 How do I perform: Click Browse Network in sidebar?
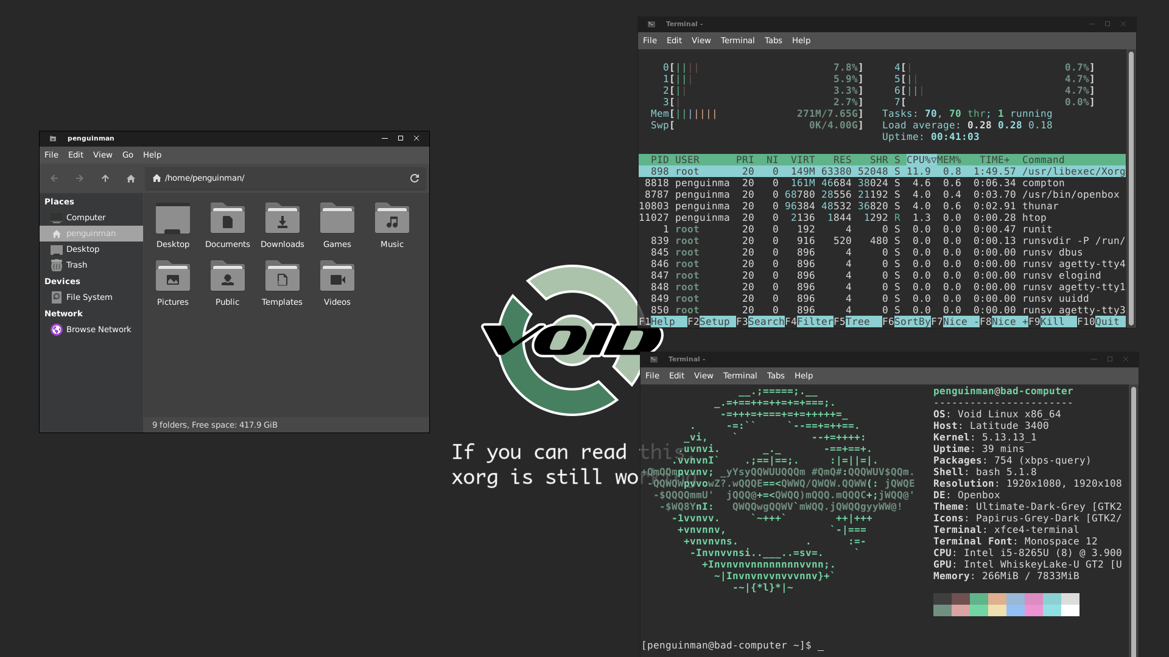[x=91, y=330]
